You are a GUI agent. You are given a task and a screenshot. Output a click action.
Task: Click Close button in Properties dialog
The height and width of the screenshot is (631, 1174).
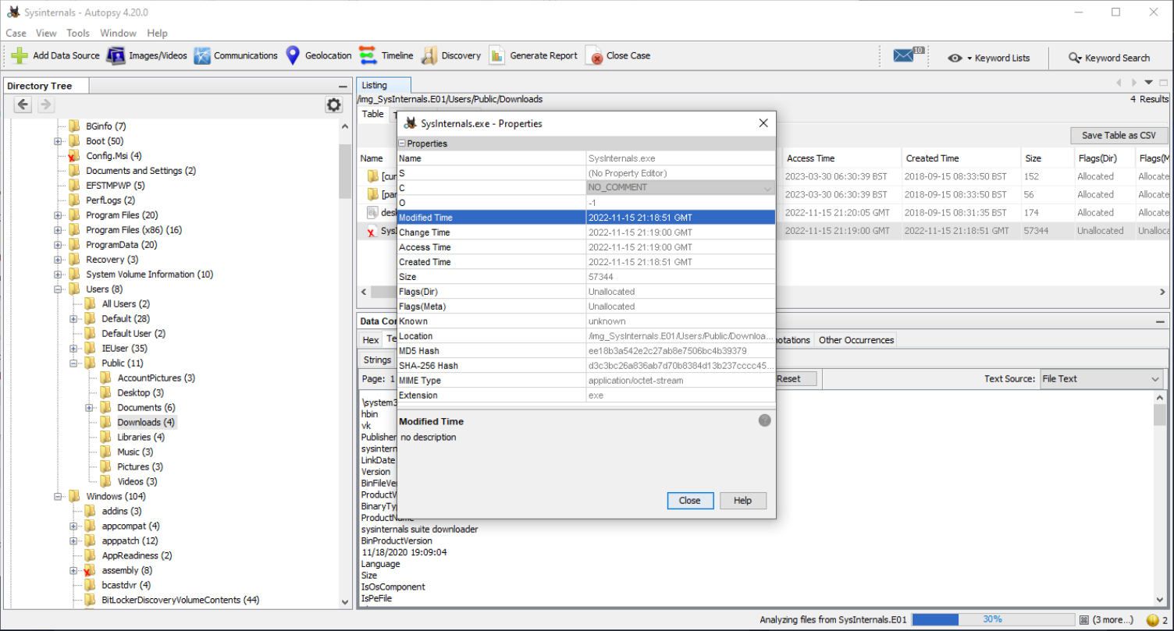690,501
